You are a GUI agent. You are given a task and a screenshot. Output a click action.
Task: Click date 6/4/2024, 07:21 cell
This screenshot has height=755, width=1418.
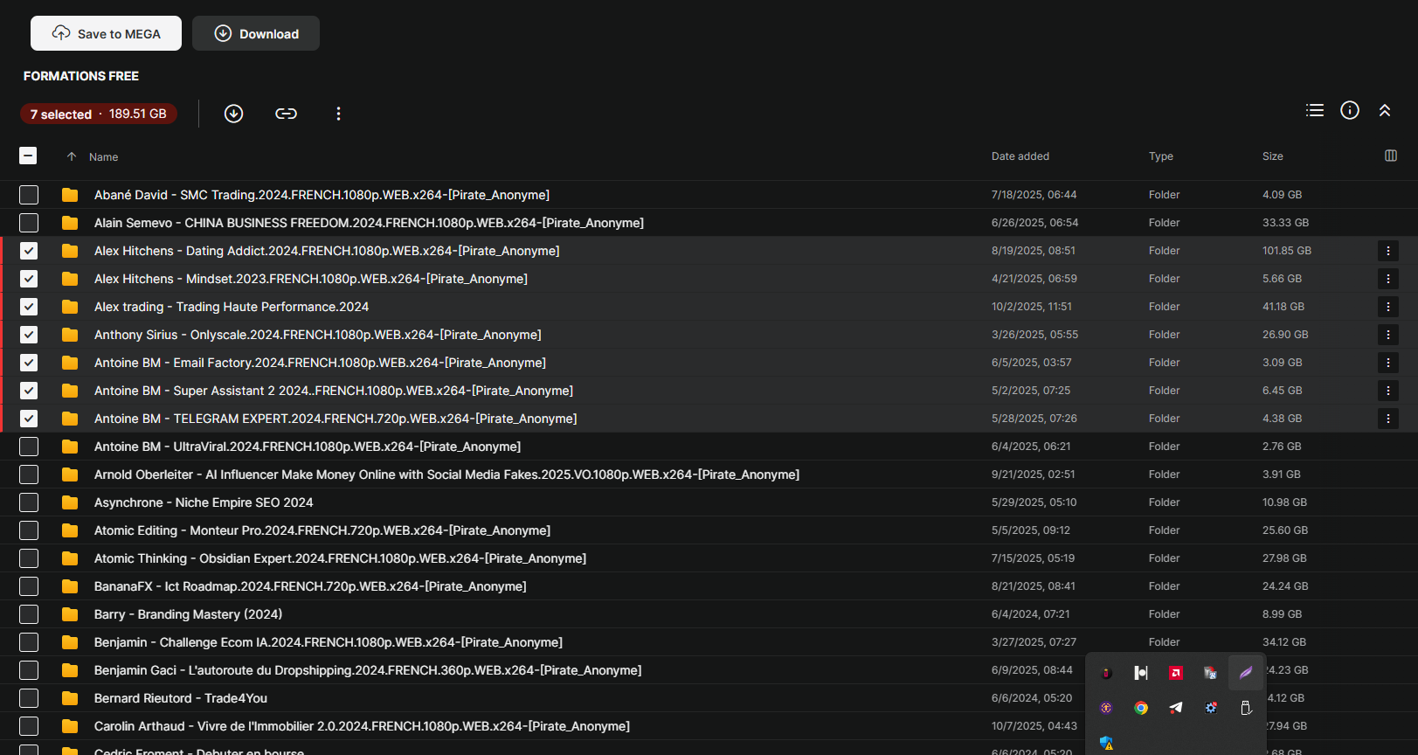point(1030,614)
